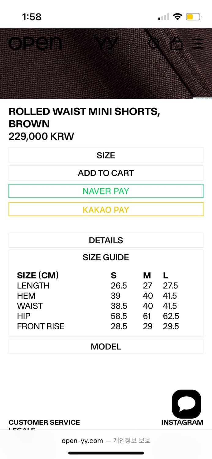
Task: Collapse the SIZE GUIDE section
Action: [x=106, y=257]
